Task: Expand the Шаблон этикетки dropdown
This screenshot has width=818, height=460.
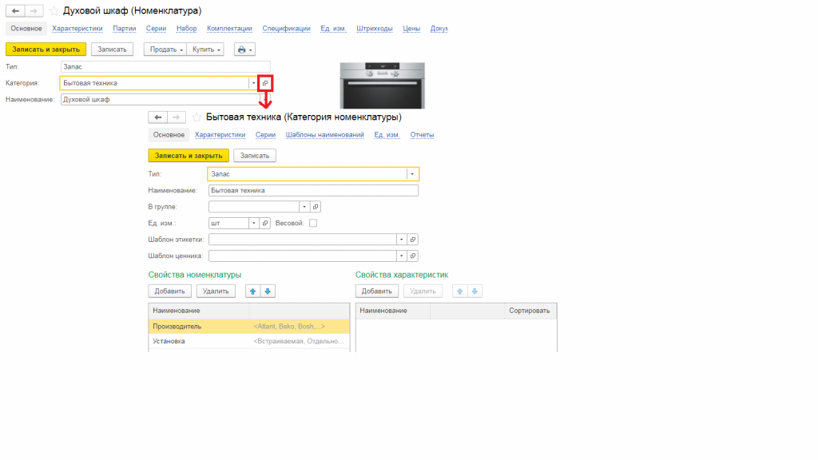Action: (x=402, y=240)
